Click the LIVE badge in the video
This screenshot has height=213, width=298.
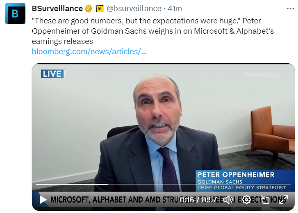coord(52,74)
